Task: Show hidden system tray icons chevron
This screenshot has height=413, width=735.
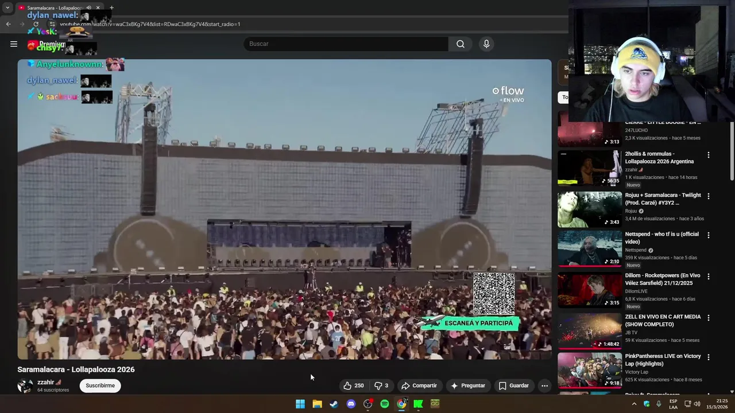Action: 634,404
